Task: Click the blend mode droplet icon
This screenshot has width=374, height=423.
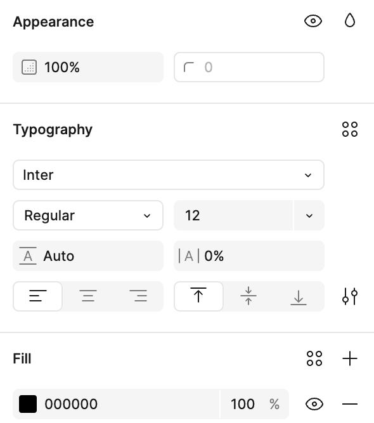Action: 350,20
